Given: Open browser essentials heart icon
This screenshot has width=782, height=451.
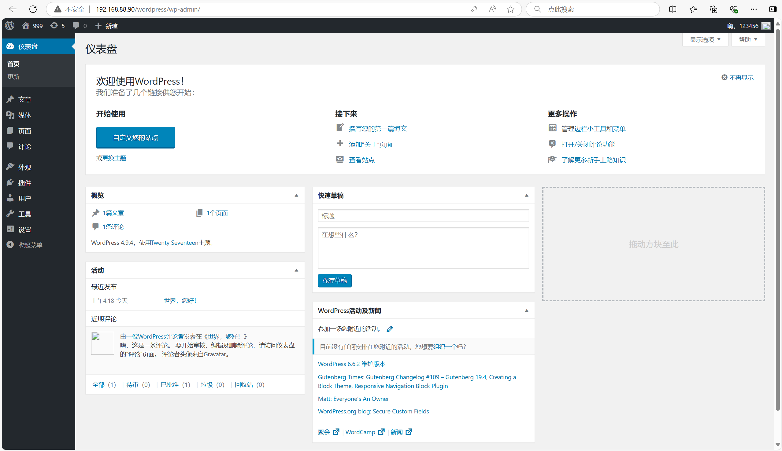Looking at the screenshot, I should 734,9.
